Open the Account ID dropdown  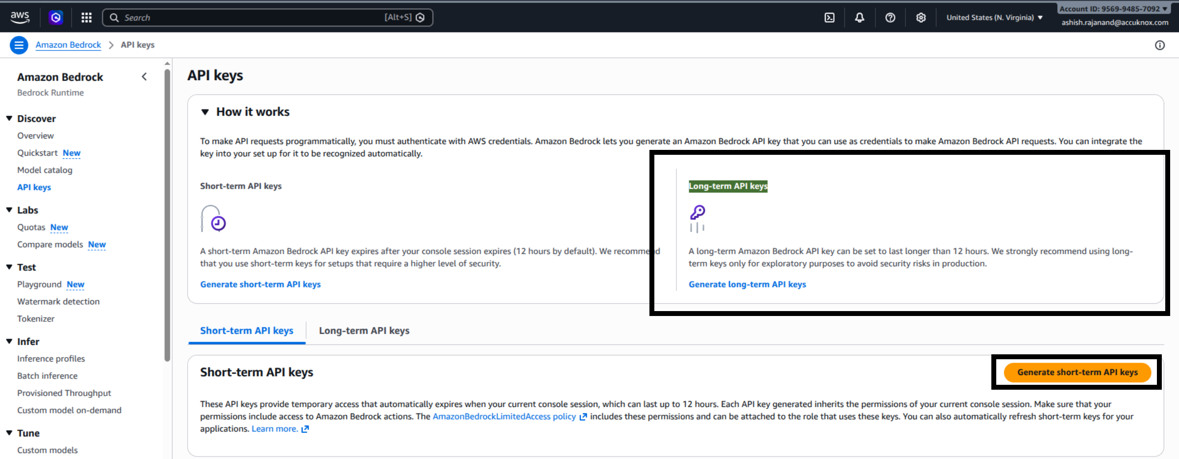[x=1113, y=9]
